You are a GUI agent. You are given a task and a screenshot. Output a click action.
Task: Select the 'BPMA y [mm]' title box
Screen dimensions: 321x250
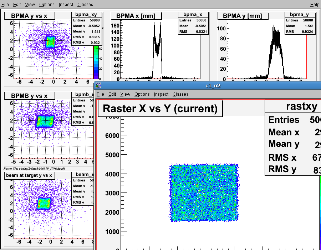click(243, 16)
